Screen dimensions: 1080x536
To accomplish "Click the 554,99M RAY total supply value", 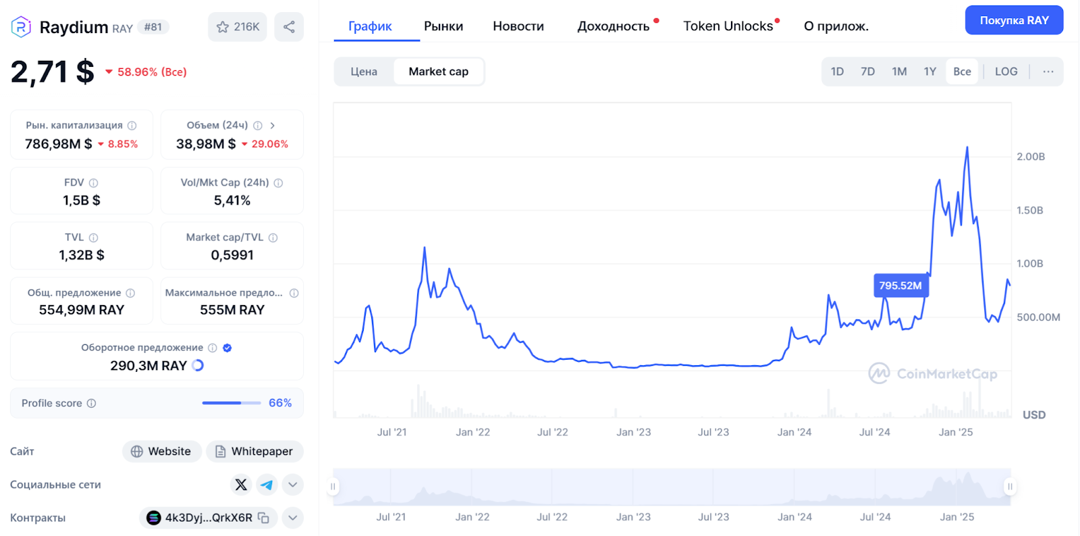I will point(82,310).
